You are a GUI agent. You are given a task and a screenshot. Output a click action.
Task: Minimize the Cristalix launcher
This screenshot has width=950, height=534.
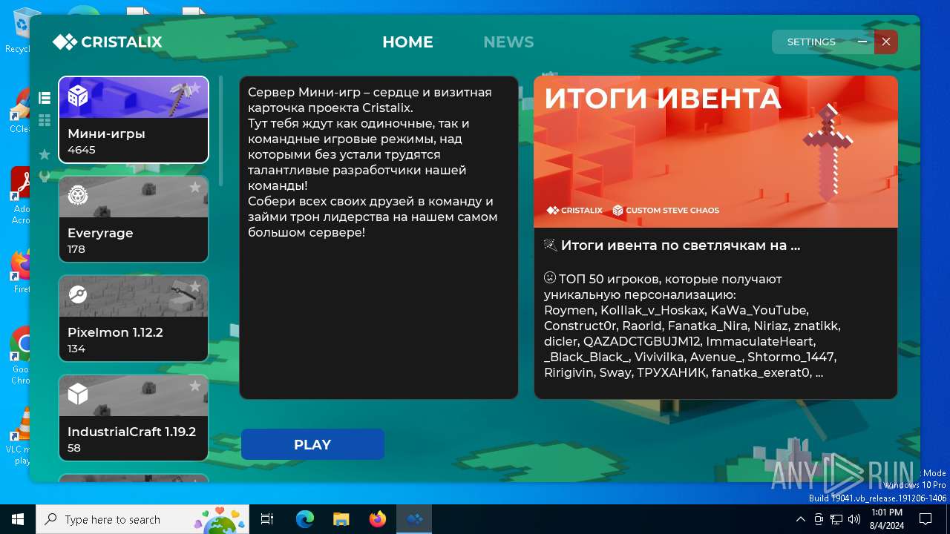point(862,42)
